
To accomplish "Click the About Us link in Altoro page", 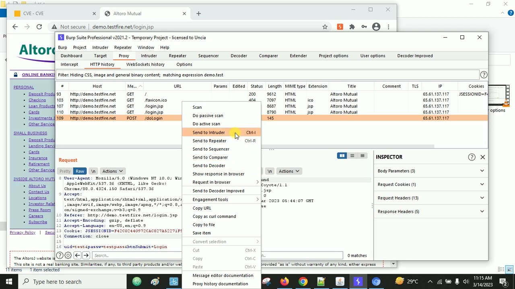I will 37,186.
